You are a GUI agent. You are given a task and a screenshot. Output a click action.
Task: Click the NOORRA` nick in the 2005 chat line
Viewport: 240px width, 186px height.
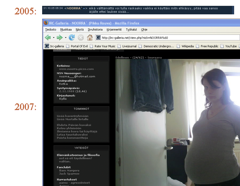pyautogui.click(x=74, y=8)
